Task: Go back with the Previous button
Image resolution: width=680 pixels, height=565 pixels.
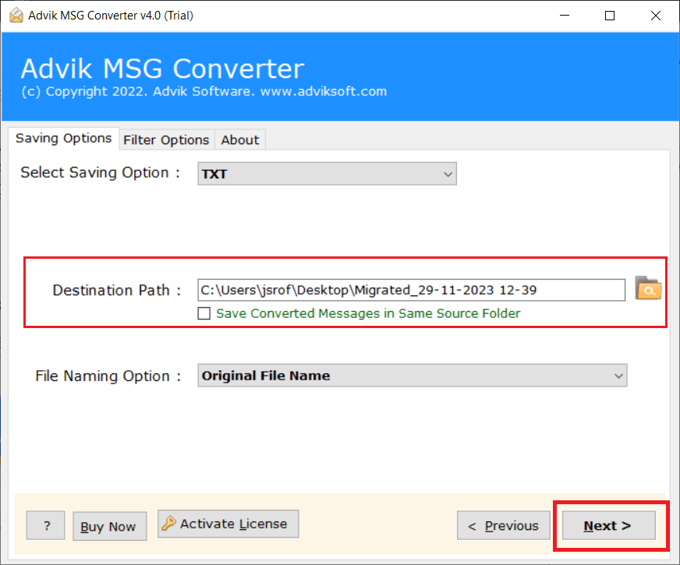Action: pyautogui.click(x=504, y=525)
